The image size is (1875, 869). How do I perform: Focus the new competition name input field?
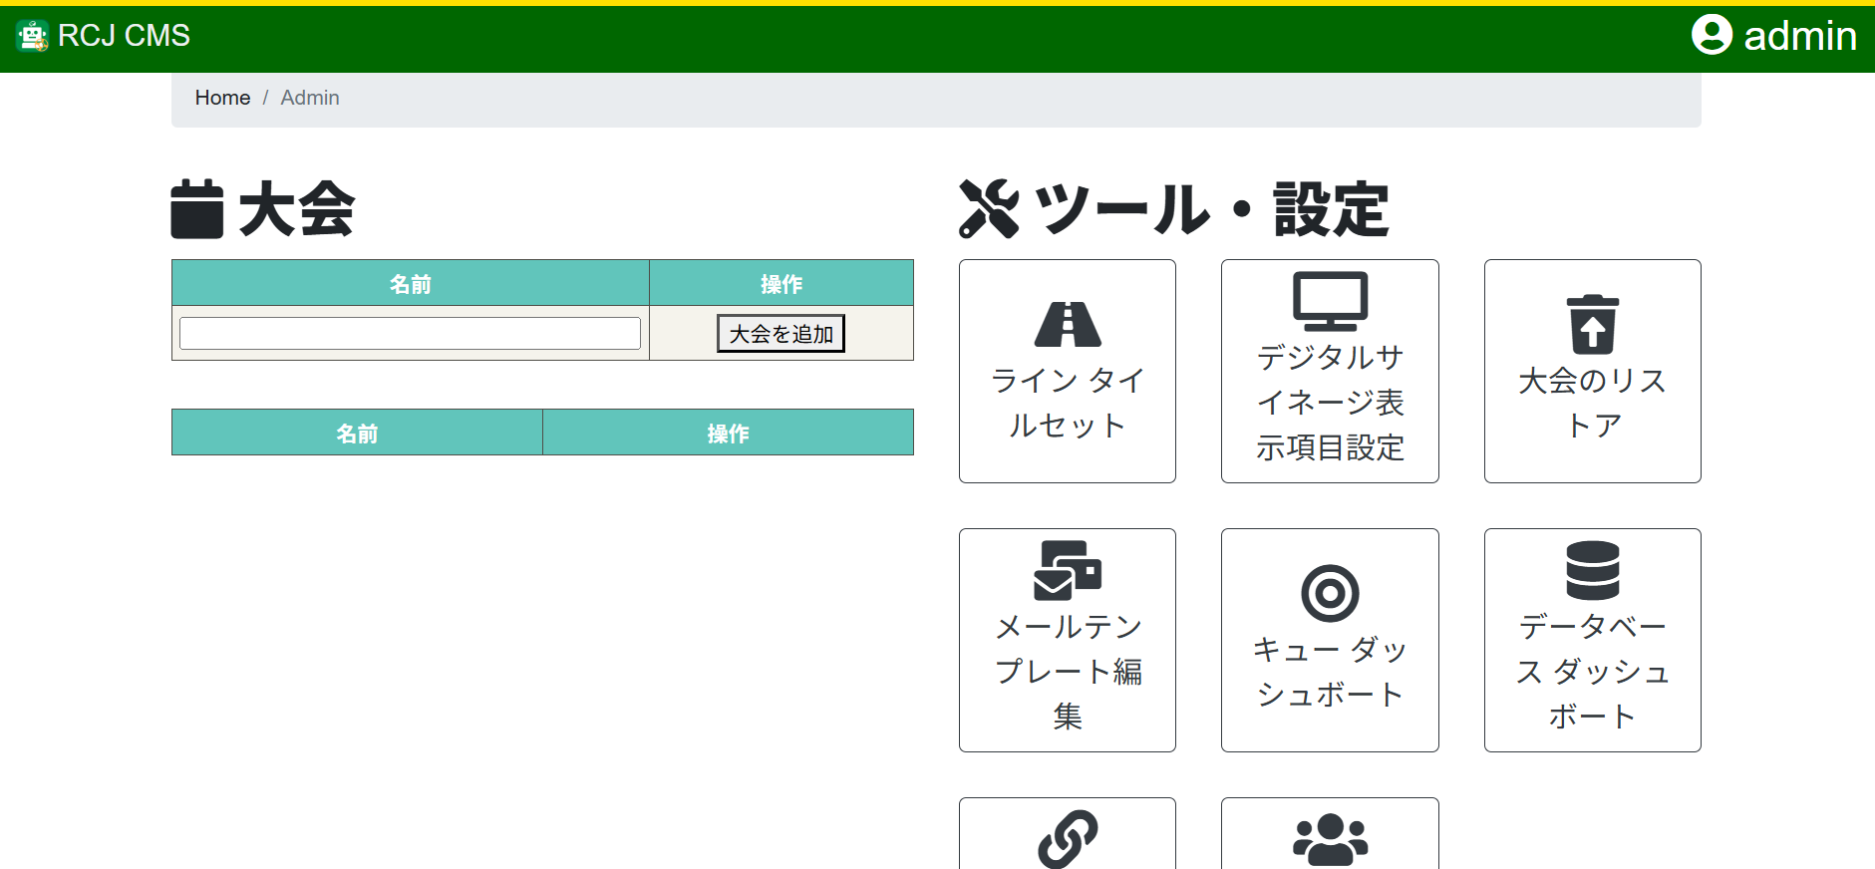coord(410,333)
